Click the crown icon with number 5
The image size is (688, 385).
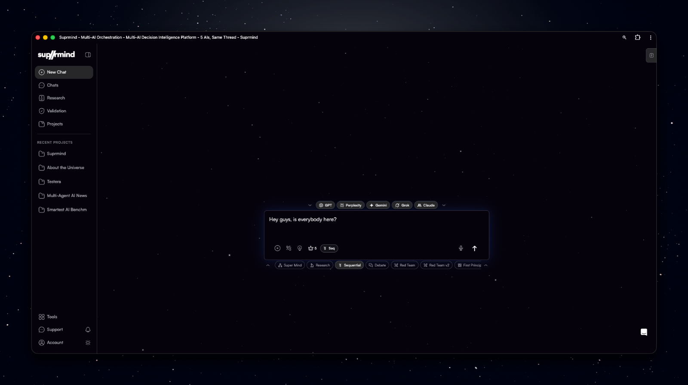[x=312, y=248]
